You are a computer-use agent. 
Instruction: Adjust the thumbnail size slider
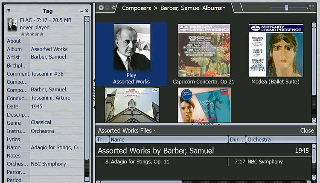[287, 8]
